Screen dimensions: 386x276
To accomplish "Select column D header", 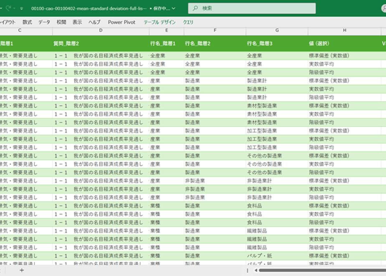I will tap(101, 30).
